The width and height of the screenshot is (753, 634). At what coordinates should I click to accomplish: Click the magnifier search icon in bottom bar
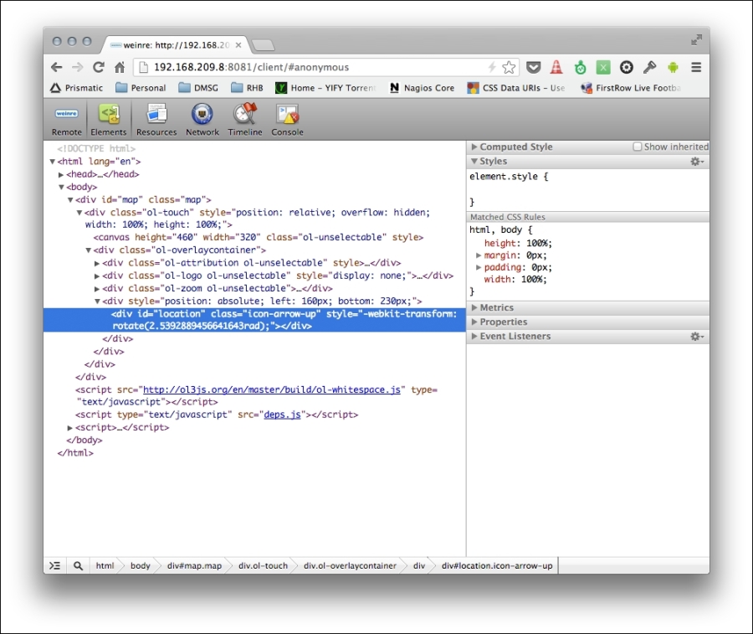[78, 565]
